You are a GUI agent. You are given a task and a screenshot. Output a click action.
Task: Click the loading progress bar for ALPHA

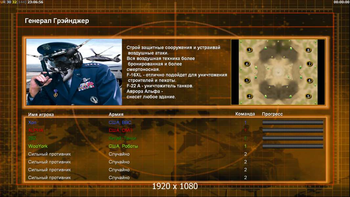click(x=293, y=130)
